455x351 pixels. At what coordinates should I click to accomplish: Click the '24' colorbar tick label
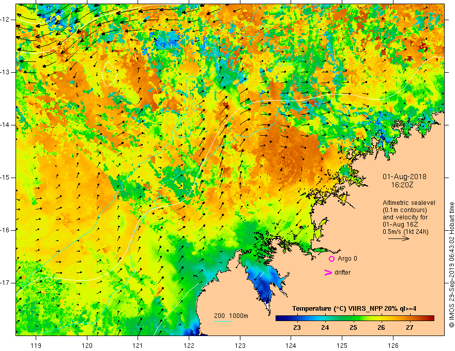pyautogui.click(x=325, y=328)
